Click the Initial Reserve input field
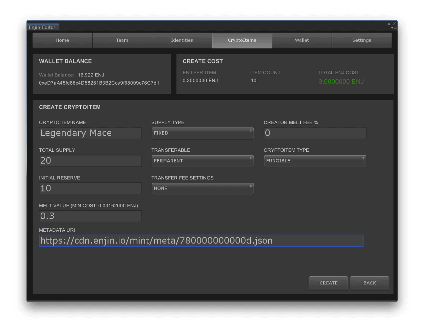424x322 pixels. click(90, 188)
